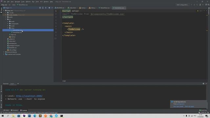Open the TODO tool window
The image size is (210, 118).
click(x=6, y=110)
